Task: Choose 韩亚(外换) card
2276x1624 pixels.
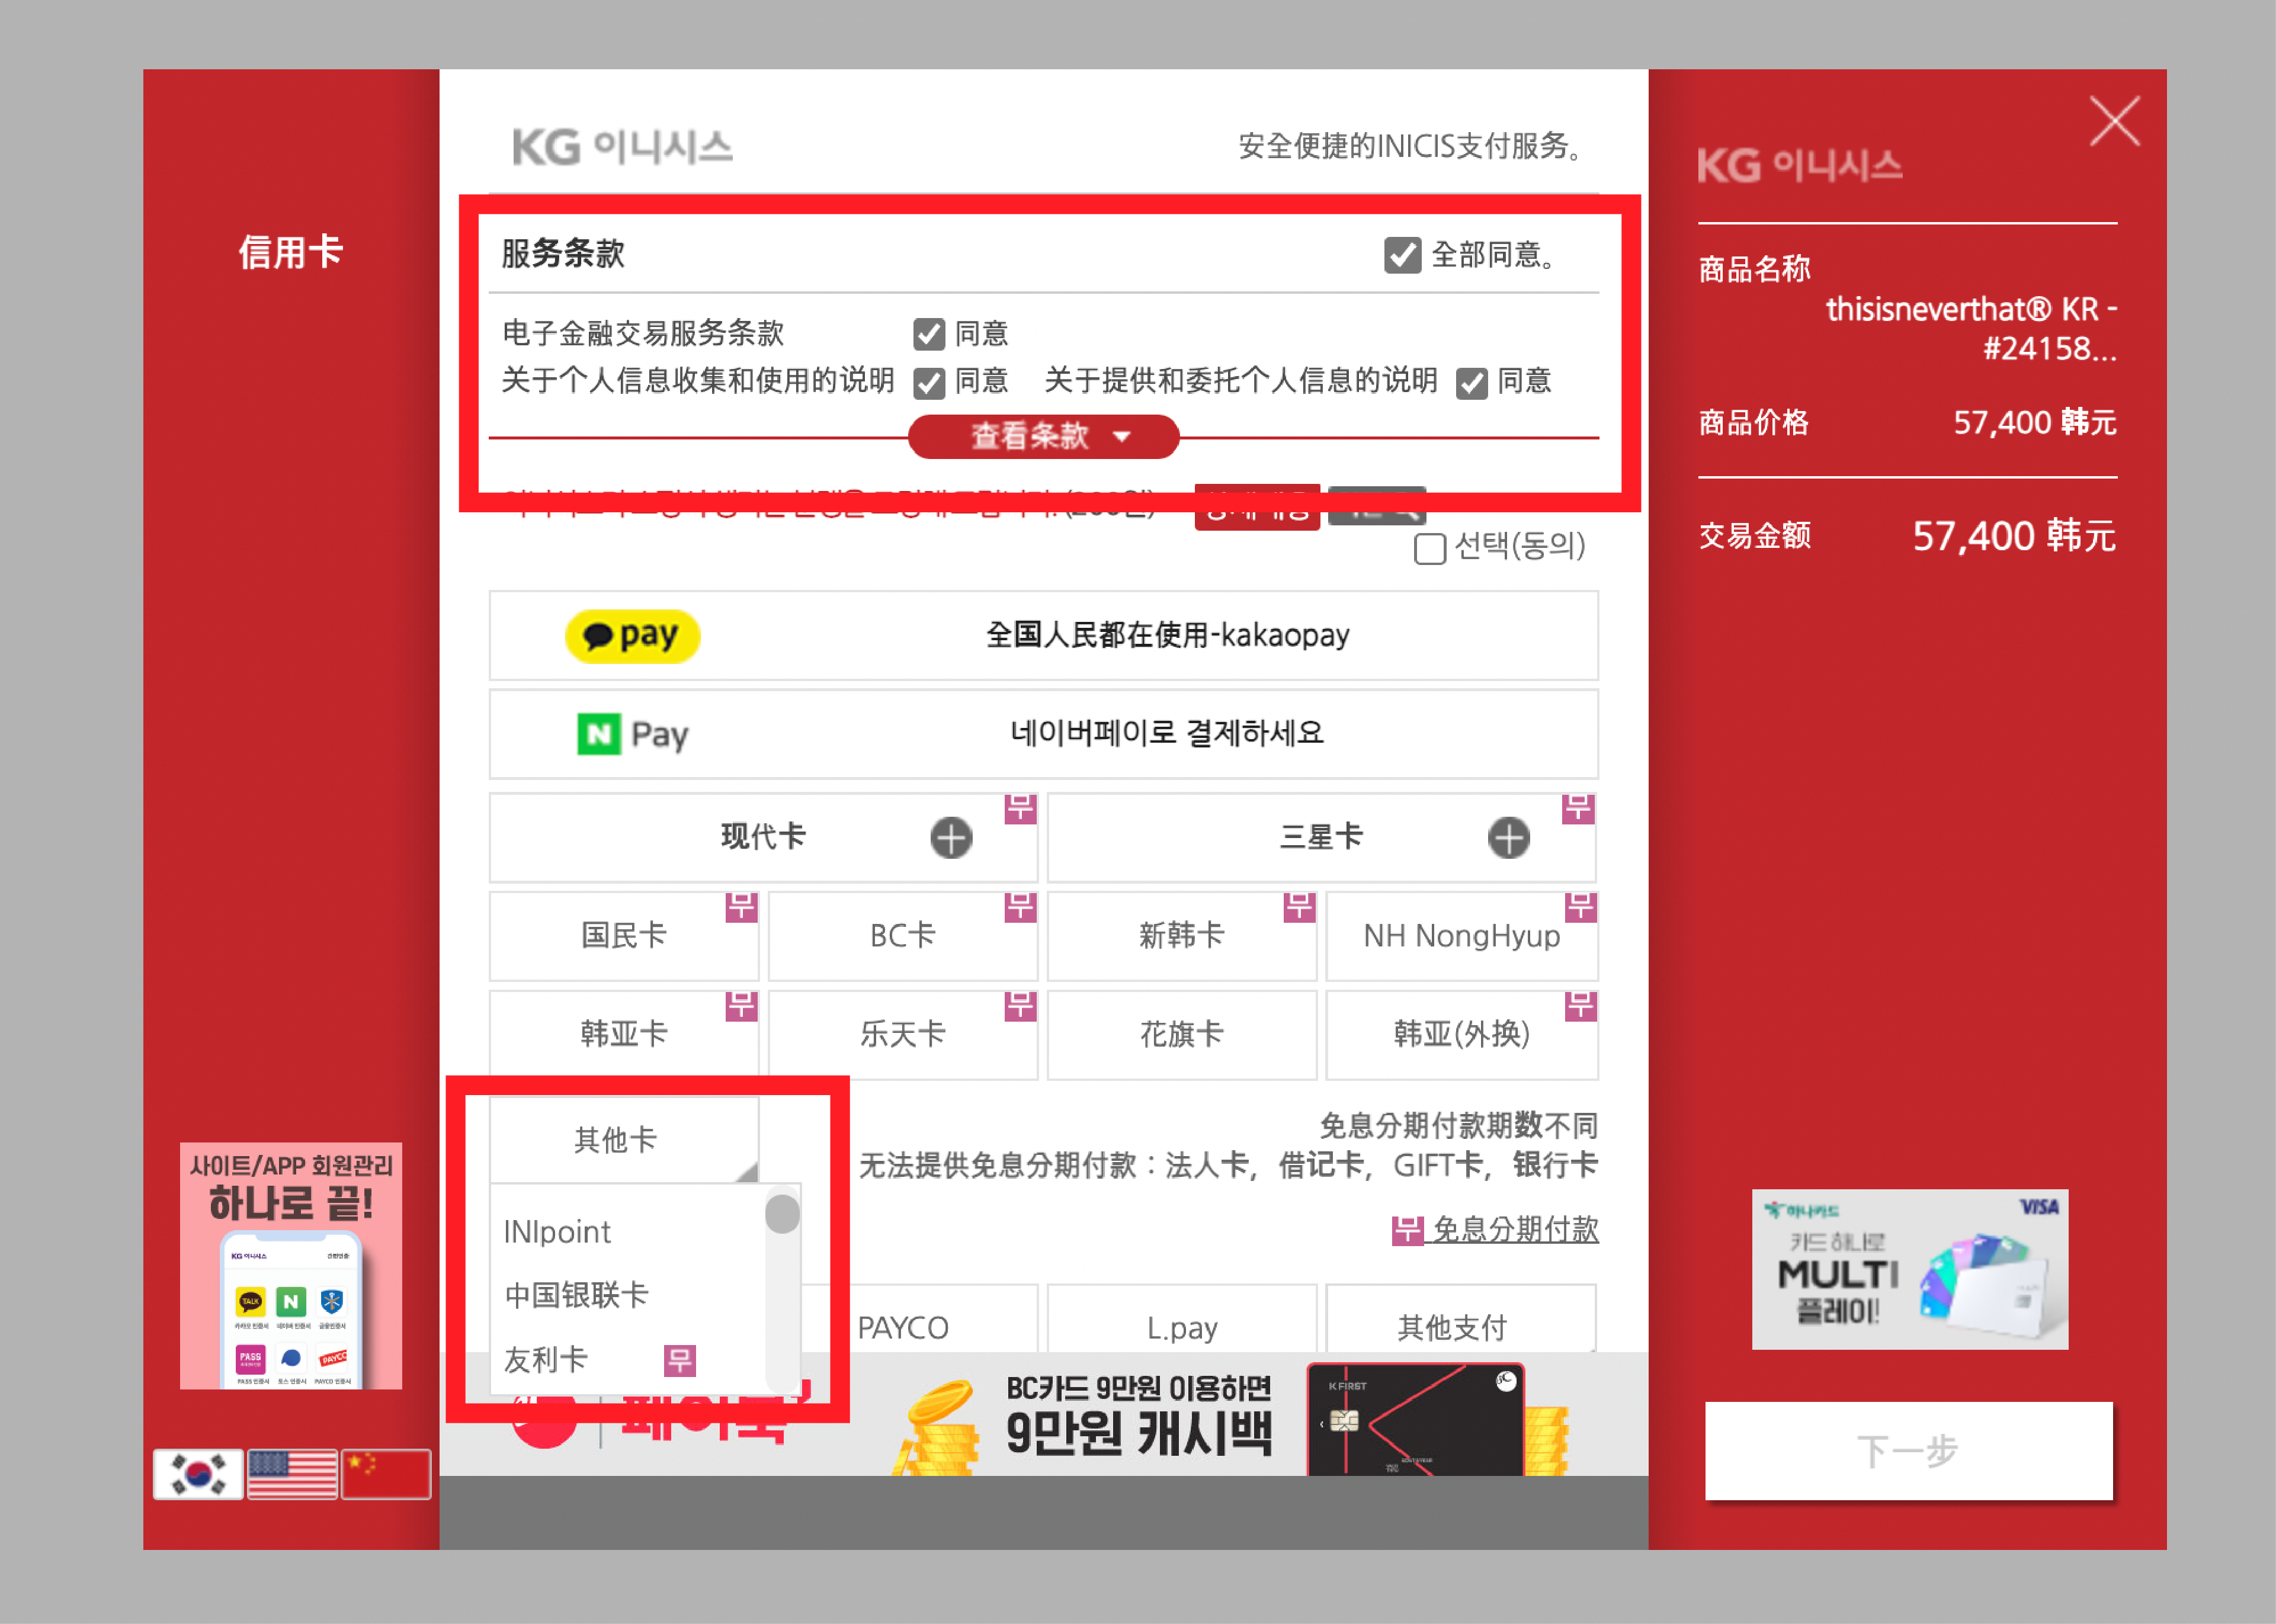Action: point(1462,1034)
